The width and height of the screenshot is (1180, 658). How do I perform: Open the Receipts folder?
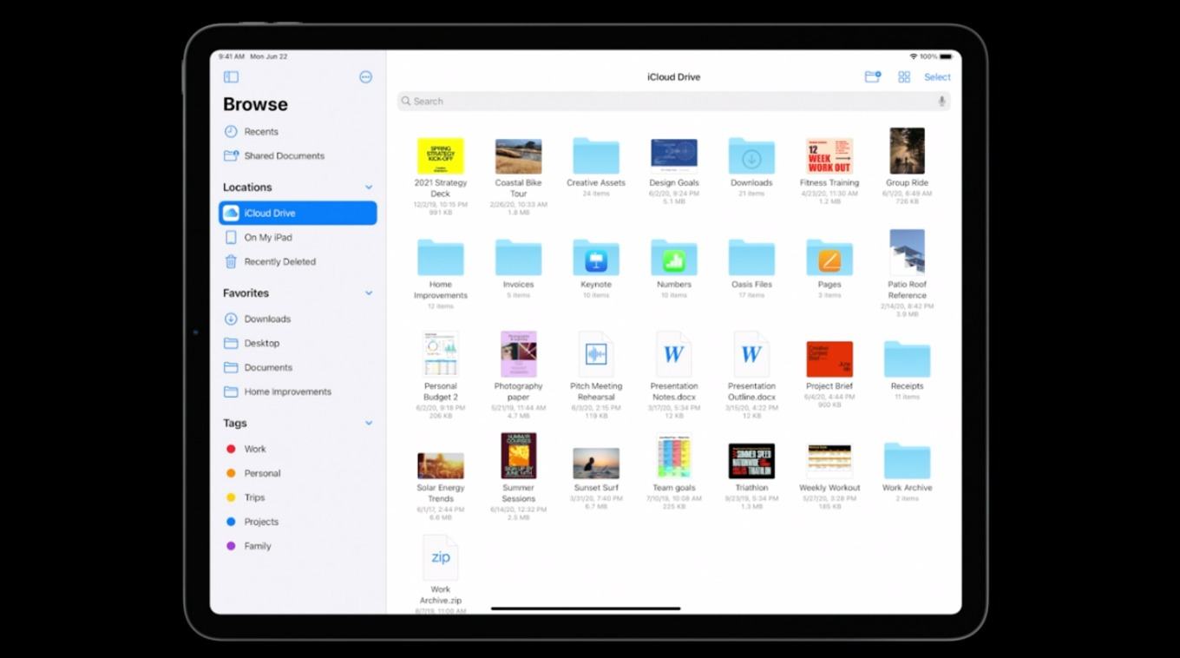coord(908,359)
